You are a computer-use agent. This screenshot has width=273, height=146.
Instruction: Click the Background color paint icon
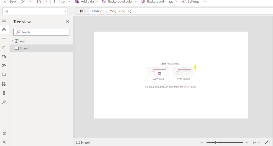coord(104,1)
